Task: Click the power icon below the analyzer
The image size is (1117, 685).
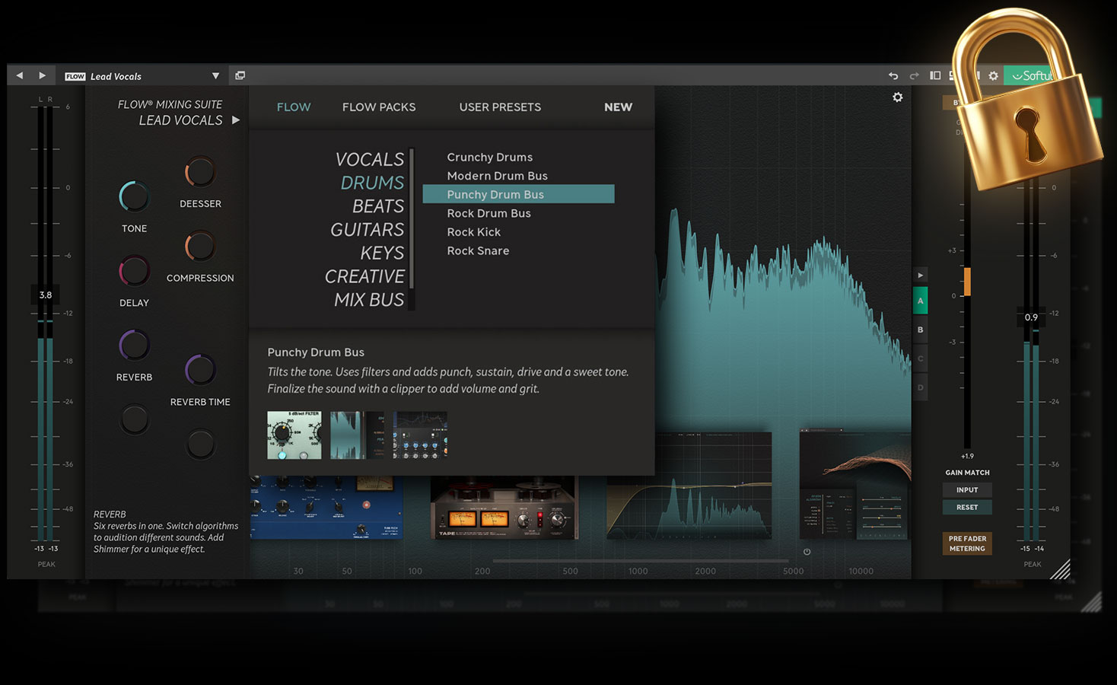Action: tap(807, 552)
